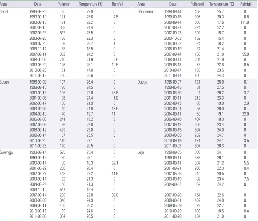The height and width of the screenshot is (221, 258).
Task: Click temperature 27.1 in Busan 2010 row
Action: click(90, 141)
